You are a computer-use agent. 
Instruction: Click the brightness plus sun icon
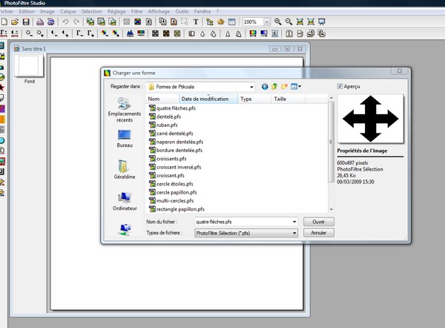click(x=40, y=33)
